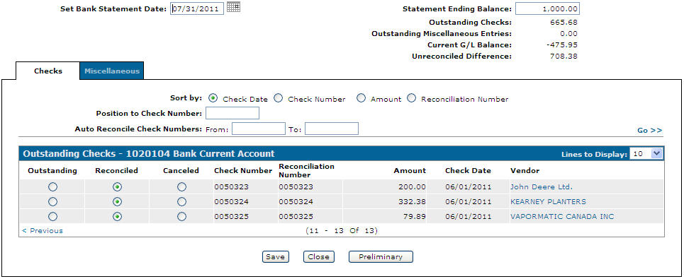This screenshot has width=684, height=279.
Task: Focus the Set Bank Statement Date field
Action: click(x=197, y=8)
